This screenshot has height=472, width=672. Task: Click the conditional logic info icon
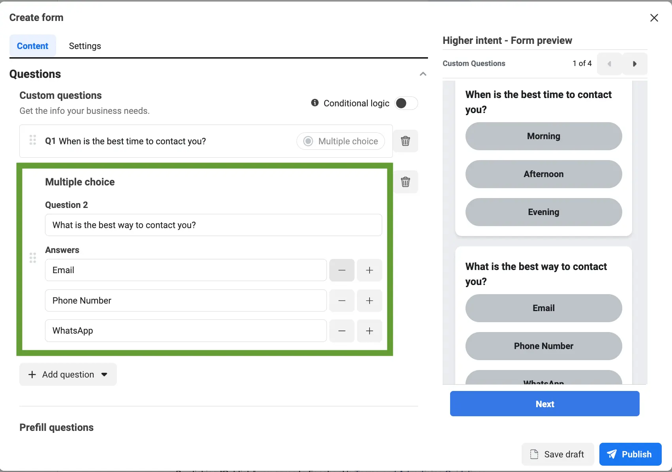click(314, 103)
